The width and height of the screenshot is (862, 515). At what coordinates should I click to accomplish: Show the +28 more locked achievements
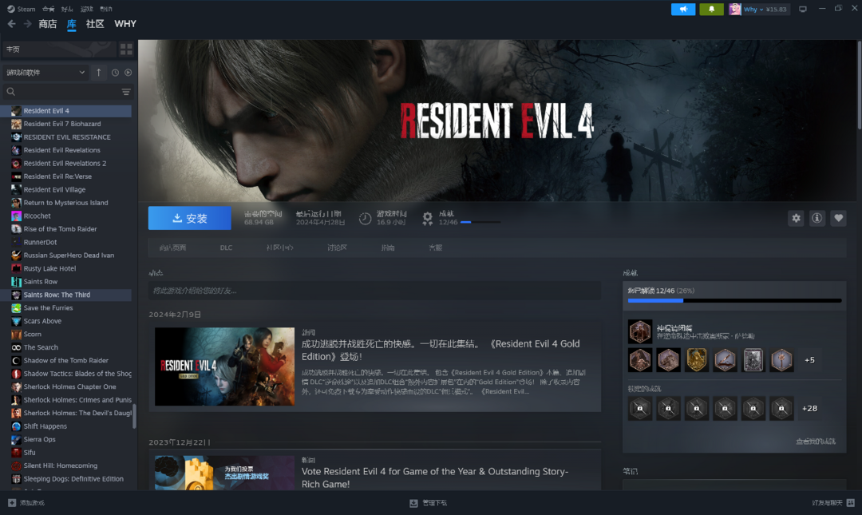810,408
